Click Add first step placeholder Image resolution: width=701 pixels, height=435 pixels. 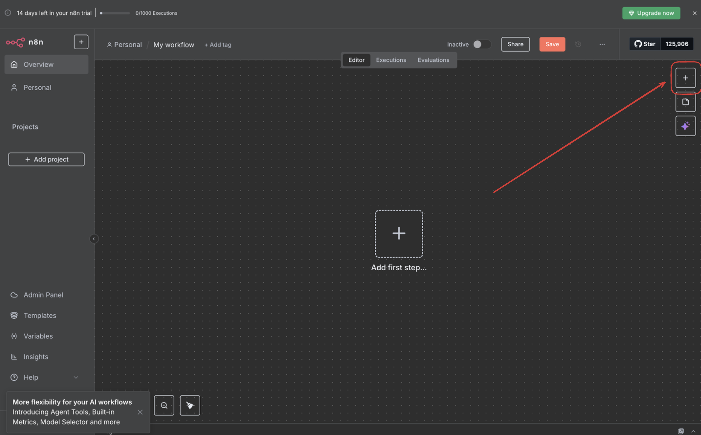(x=399, y=234)
